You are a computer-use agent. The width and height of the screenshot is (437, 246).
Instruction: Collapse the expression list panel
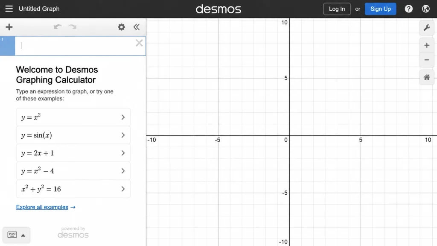click(x=136, y=27)
